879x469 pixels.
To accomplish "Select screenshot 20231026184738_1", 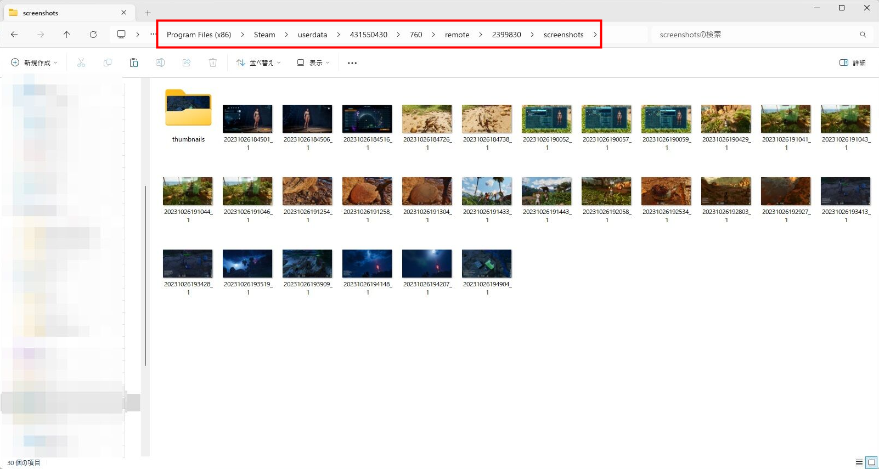I will pyautogui.click(x=487, y=127).
